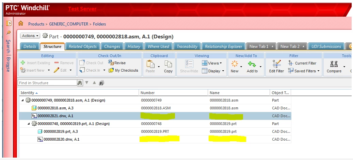Screen dimensions: 353x161
Task: Click the Paste clipboard icon
Action: [150, 64]
